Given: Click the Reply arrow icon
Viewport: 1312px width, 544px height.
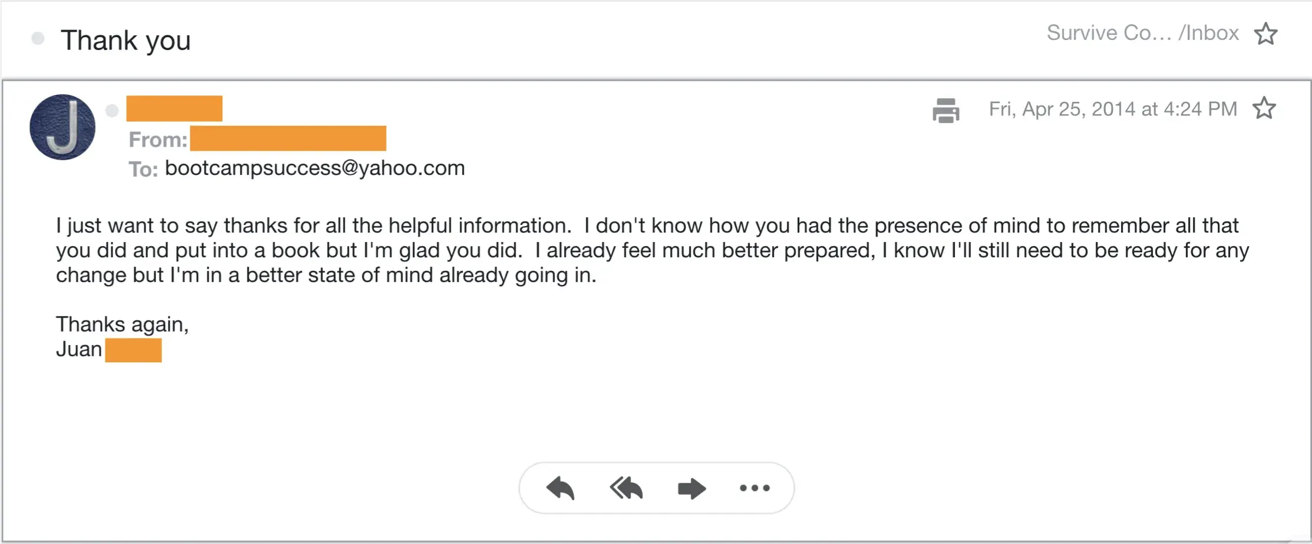Looking at the screenshot, I should pos(560,488).
